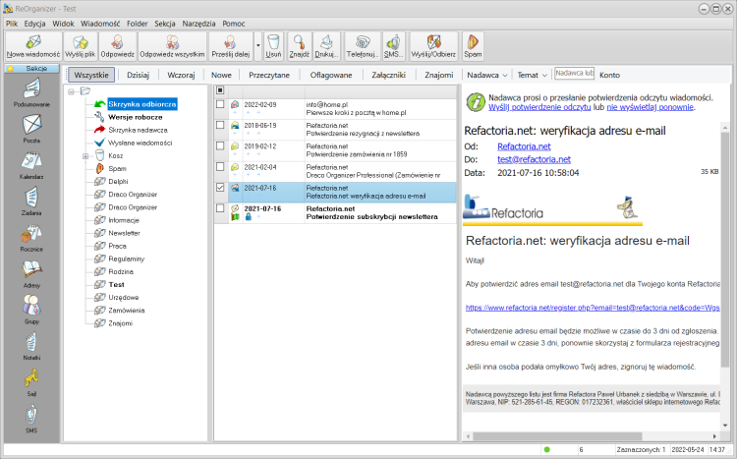Click the preview vertical scrollbar

click(x=725, y=250)
